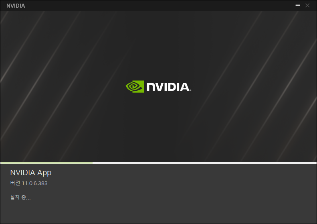Click the version number 11.0.6.383
The width and height of the screenshot is (317, 224).
(x=34, y=183)
